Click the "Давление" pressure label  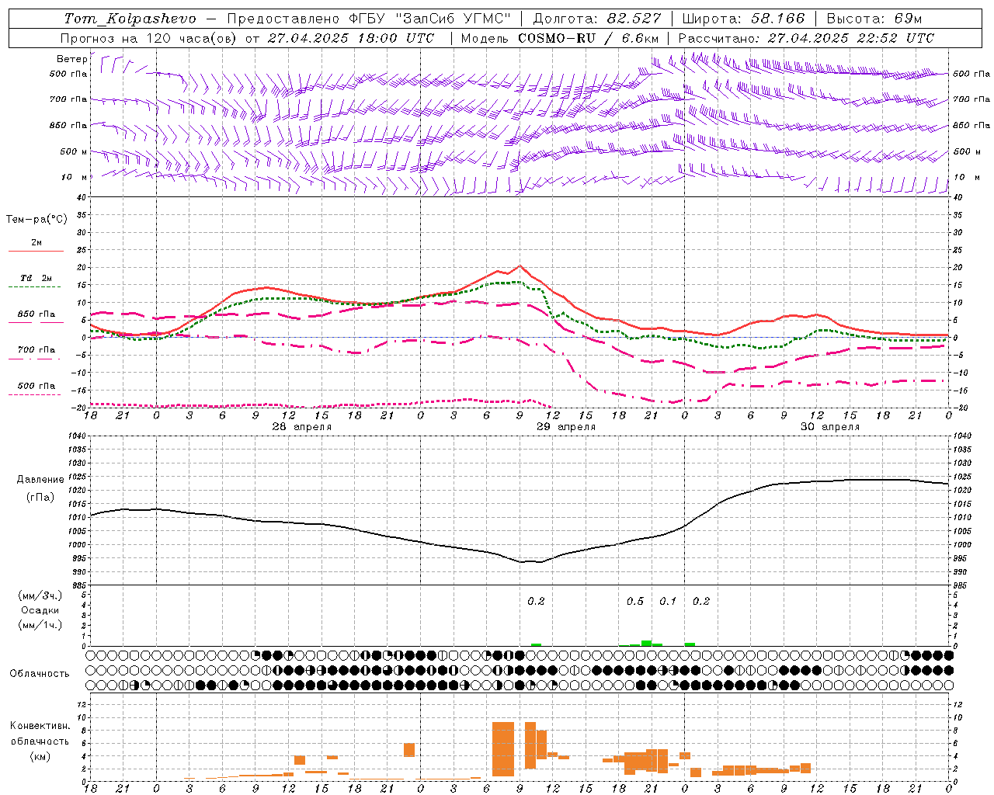pos(40,480)
